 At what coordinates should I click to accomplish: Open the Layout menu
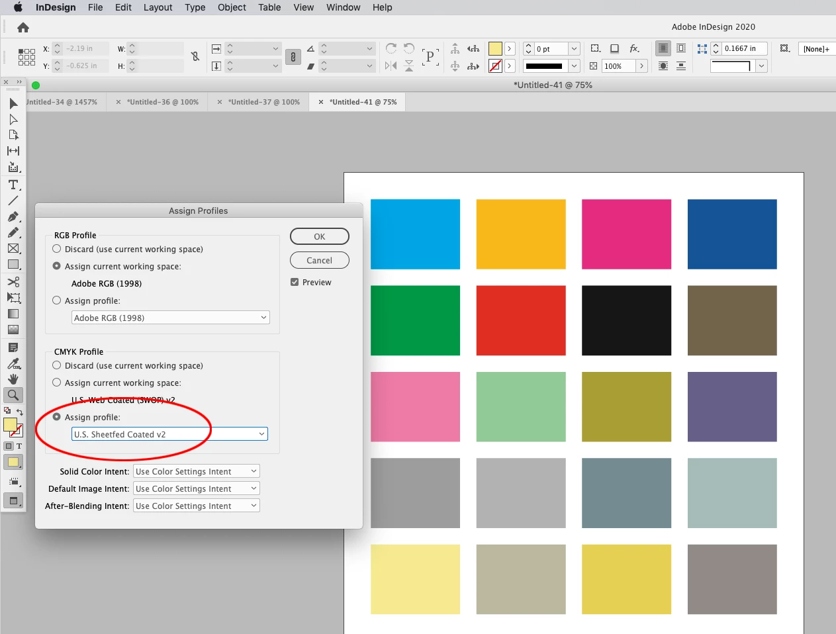[158, 7]
